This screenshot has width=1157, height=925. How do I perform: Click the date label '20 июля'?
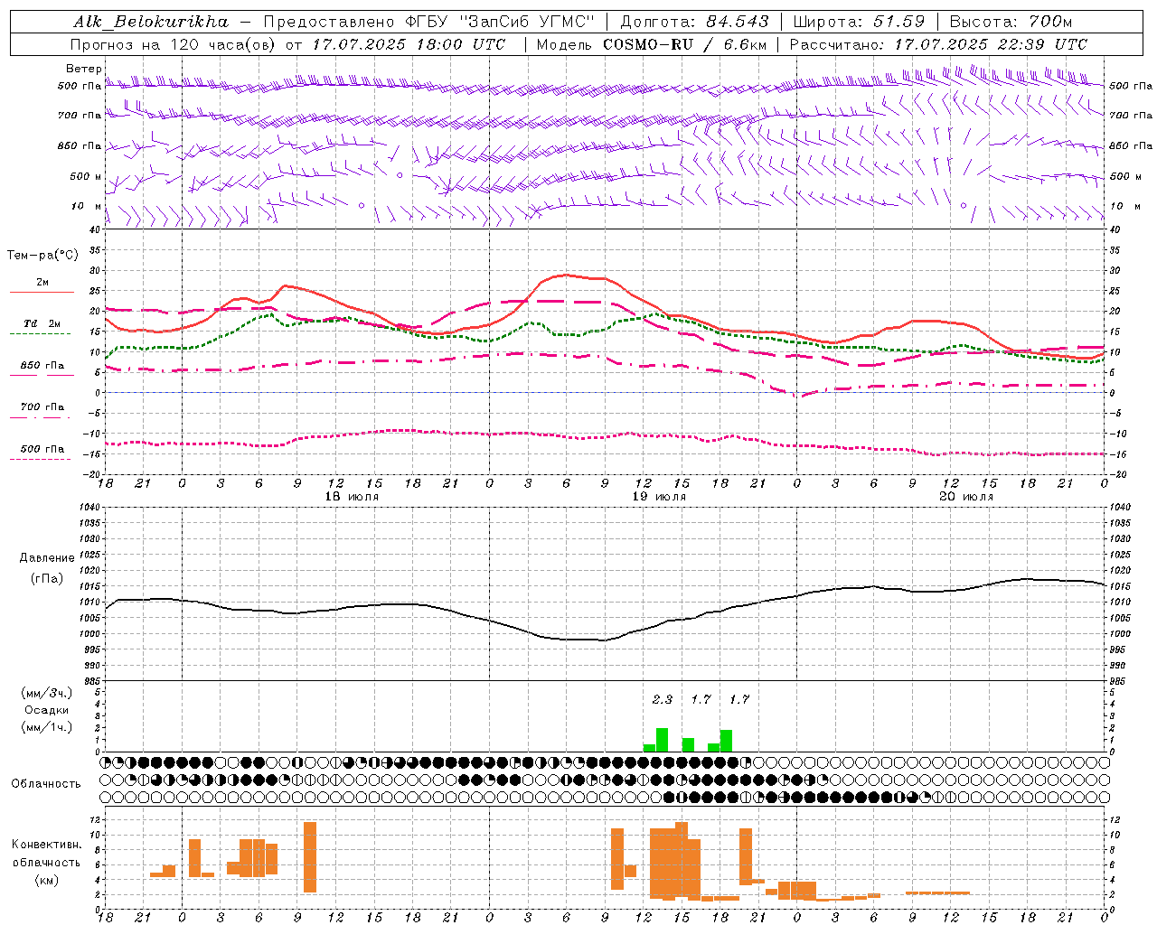coord(966,497)
